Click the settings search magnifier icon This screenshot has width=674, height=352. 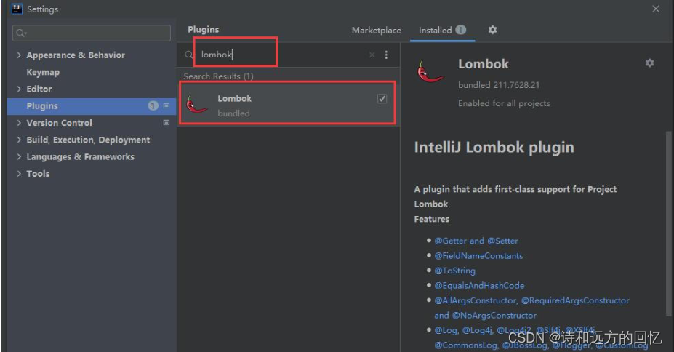[x=20, y=33]
